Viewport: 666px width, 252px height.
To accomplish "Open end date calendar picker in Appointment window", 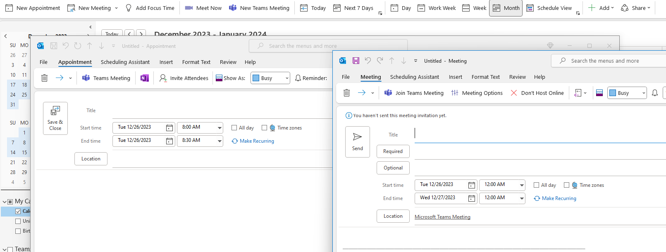I will [x=169, y=141].
